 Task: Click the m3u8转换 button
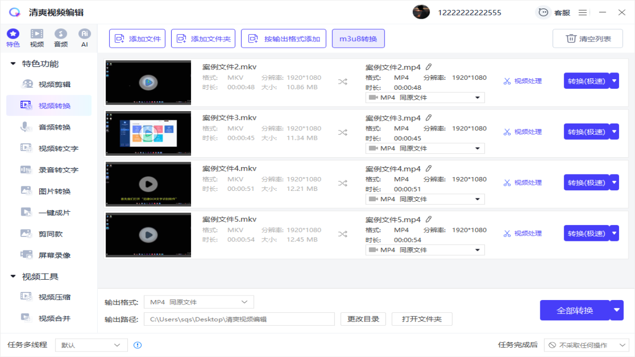358,38
